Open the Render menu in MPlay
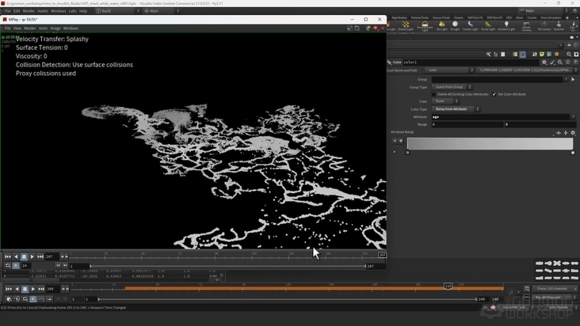 tap(30, 28)
